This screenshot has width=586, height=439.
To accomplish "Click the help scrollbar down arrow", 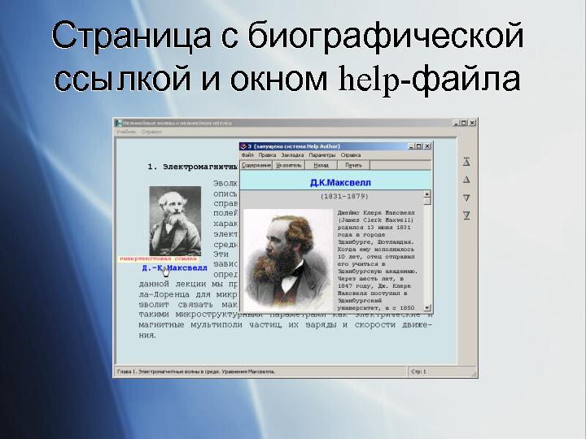I will [x=427, y=308].
